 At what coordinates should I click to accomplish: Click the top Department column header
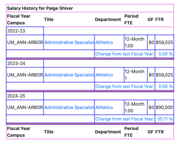pyautogui.click(x=108, y=20)
